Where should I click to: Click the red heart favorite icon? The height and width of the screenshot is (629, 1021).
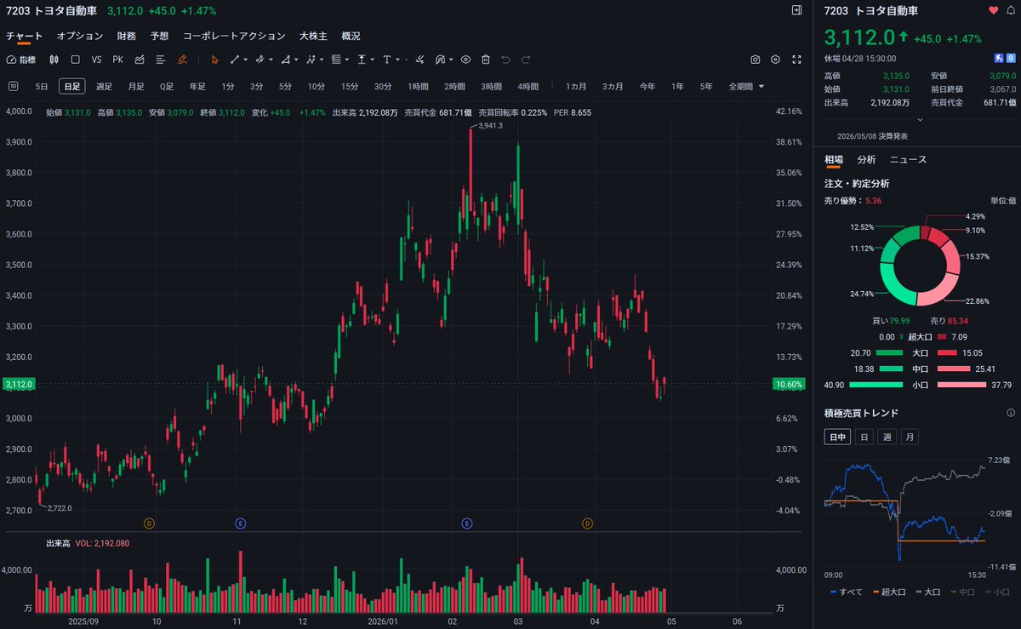coord(993,10)
